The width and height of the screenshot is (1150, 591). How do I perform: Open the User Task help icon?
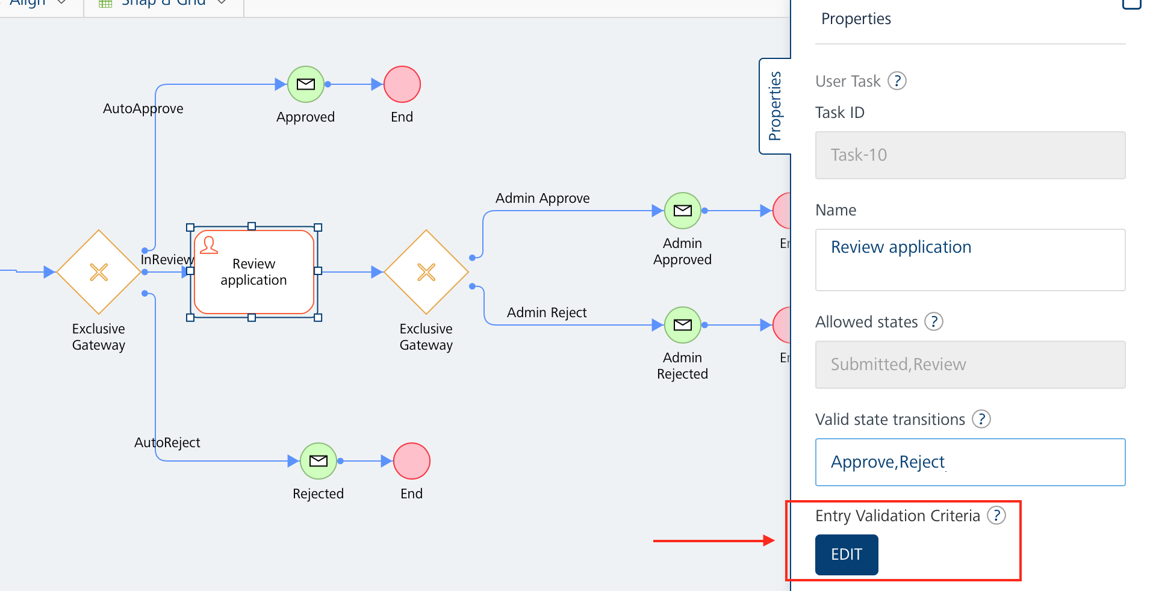click(x=897, y=81)
